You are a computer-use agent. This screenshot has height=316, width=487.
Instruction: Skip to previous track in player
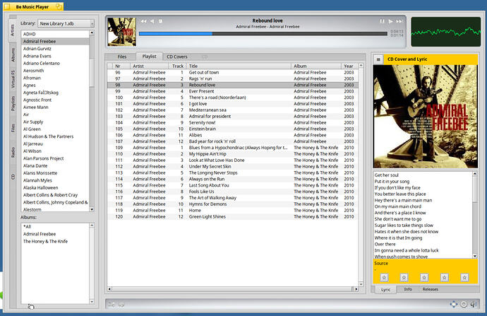point(143,21)
